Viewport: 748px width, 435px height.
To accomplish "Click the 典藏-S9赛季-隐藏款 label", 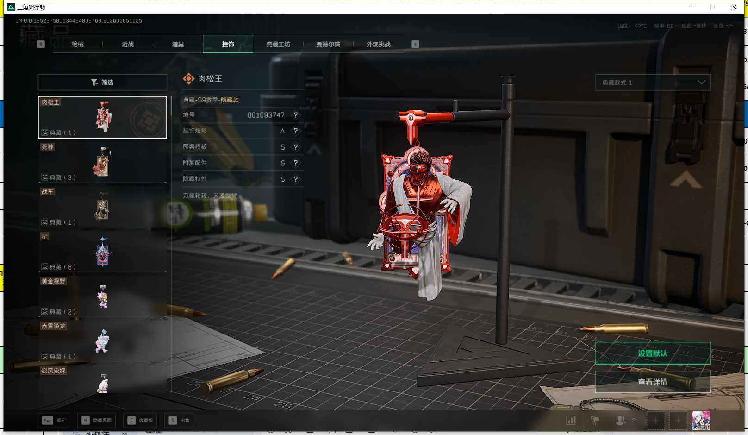I will click(211, 100).
